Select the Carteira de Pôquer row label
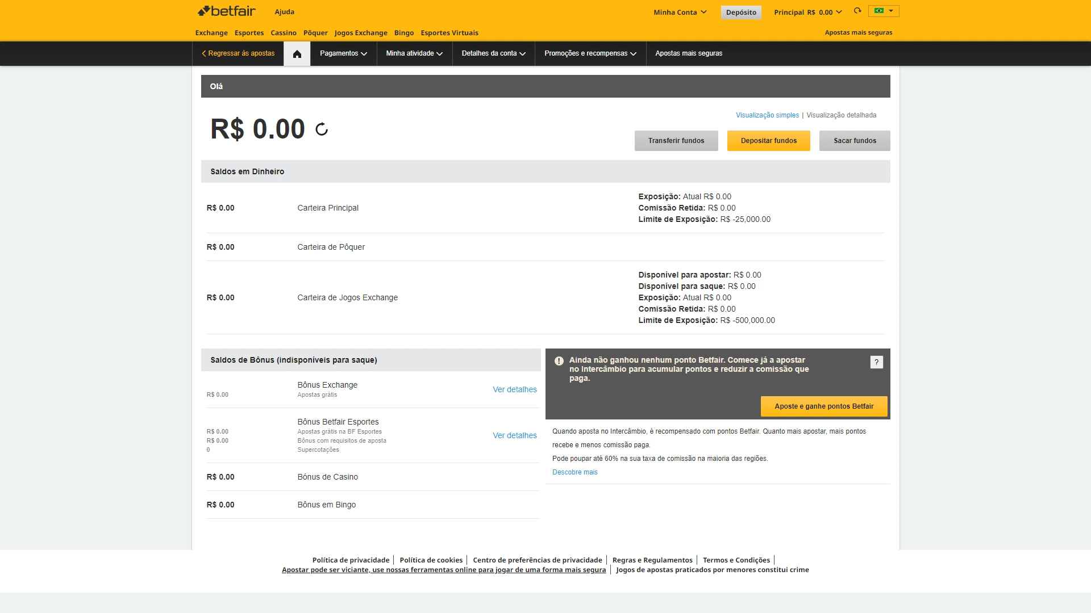Viewport: 1091px width, 613px height. point(331,247)
